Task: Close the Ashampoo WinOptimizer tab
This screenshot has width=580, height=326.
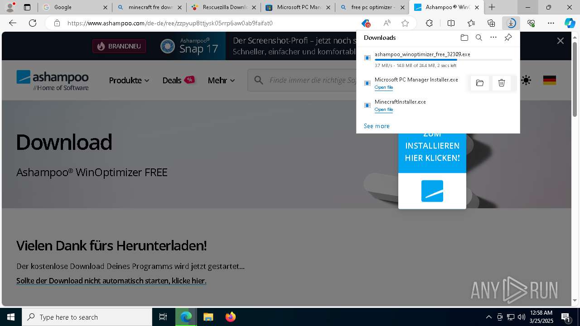Action: point(477,7)
